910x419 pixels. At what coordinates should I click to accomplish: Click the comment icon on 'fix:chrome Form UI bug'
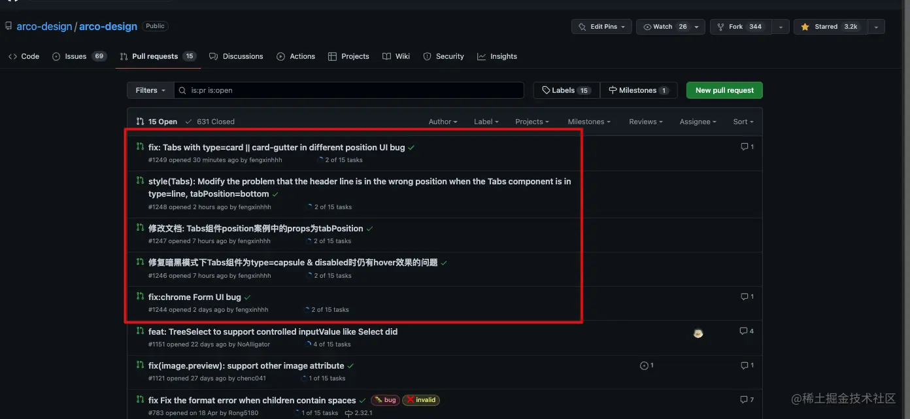(x=747, y=297)
